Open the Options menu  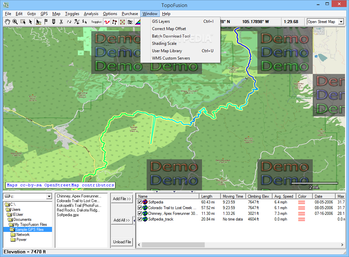110,14
